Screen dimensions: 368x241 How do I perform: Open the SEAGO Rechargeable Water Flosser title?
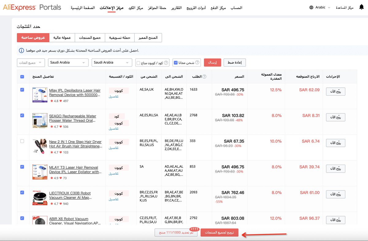(x=73, y=118)
